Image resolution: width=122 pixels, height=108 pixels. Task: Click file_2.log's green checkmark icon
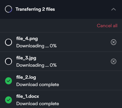point(8,81)
